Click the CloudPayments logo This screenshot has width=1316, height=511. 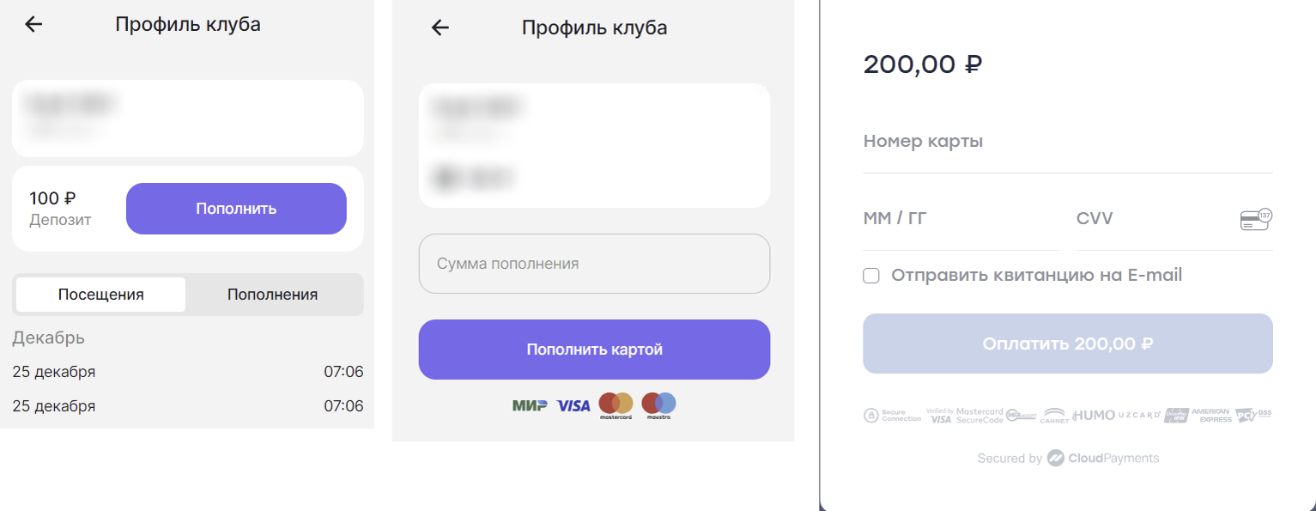pyautogui.click(x=1105, y=458)
